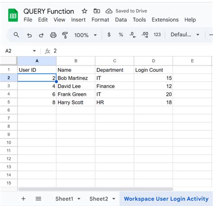Click the print icon
This screenshot has height=206, width=213.
click(53, 35)
